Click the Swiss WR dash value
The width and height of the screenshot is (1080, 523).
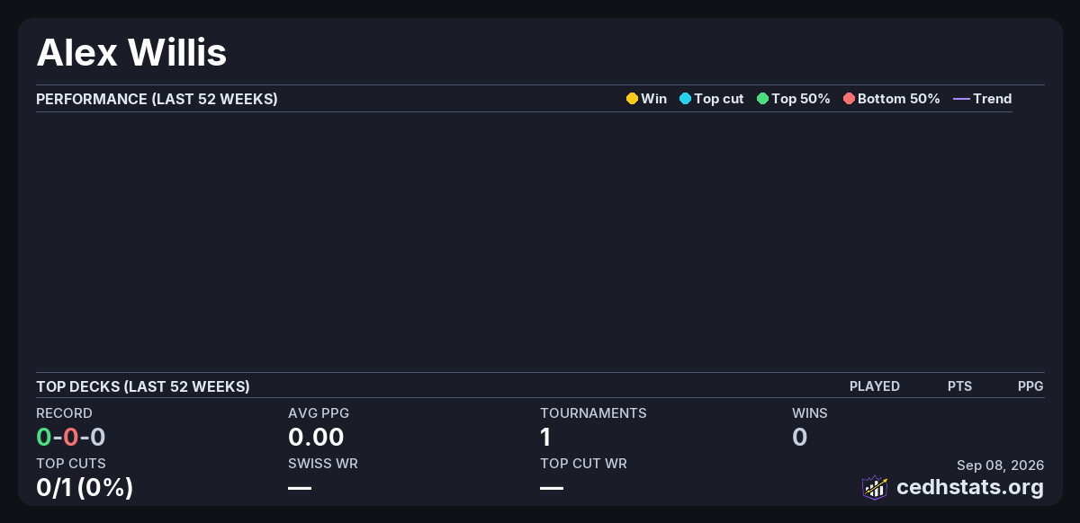click(x=300, y=488)
